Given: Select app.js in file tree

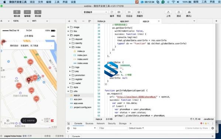Looking at the screenshot, I should coord(77,95).
